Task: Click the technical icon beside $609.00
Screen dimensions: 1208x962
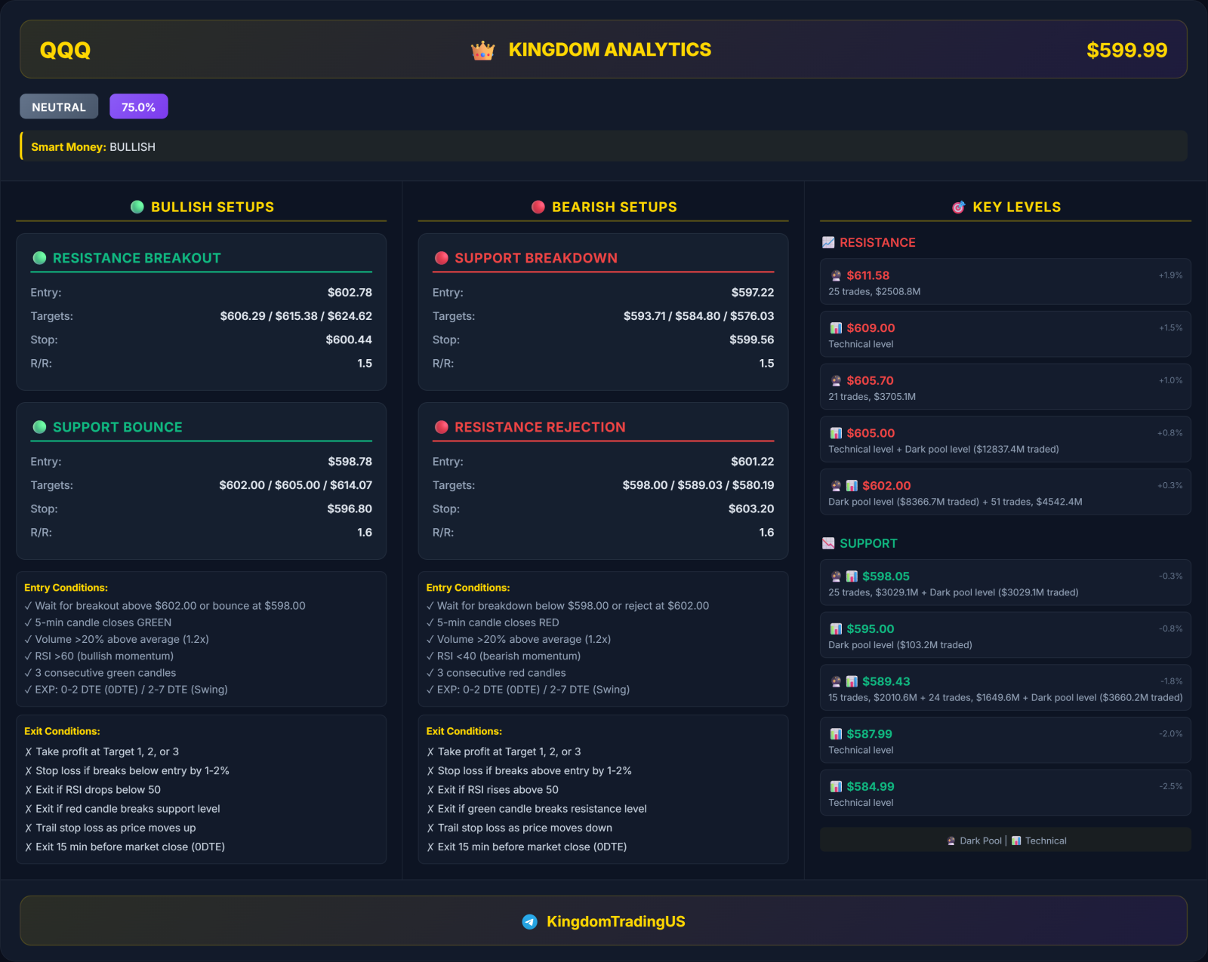Action: tap(836, 328)
